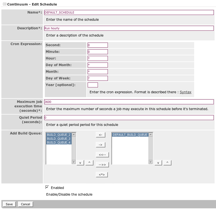Click the Day of Week cron field
216x210 pixels.
pyautogui.click(x=98, y=78)
